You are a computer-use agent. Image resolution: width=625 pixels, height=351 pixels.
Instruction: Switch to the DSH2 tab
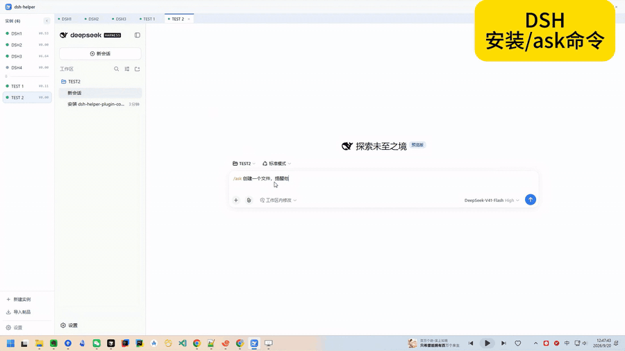coord(92,19)
